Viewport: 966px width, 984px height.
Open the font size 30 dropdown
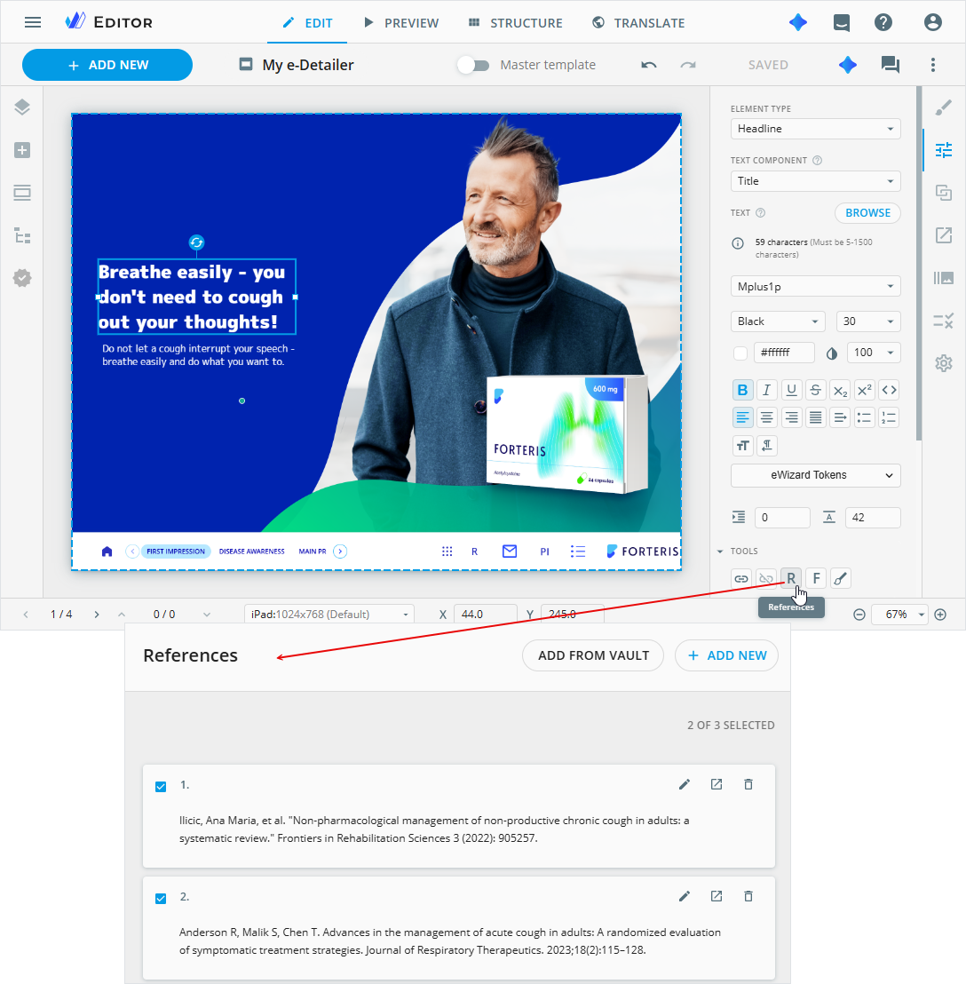pyautogui.click(x=868, y=321)
